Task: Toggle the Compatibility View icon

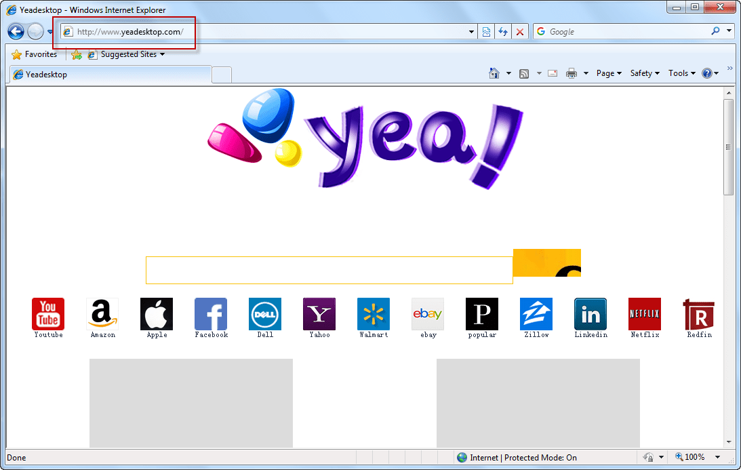Action: 486,32
